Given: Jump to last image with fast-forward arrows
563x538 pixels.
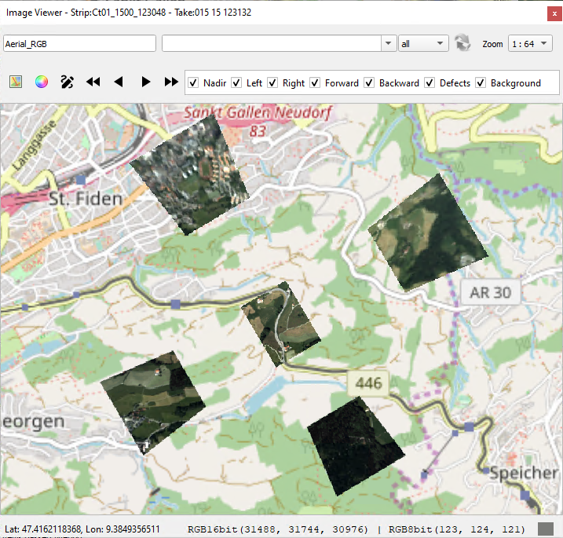Looking at the screenshot, I should (171, 82).
